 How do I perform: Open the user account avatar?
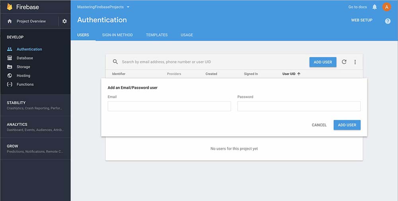(386, 7)
